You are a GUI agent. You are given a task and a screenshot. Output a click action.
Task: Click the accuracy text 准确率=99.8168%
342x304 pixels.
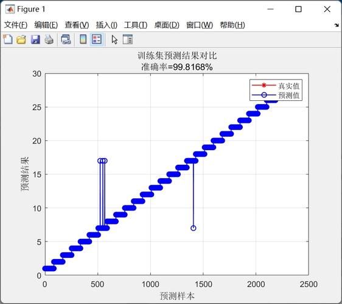pyautogui.click(x=177, y=67)
